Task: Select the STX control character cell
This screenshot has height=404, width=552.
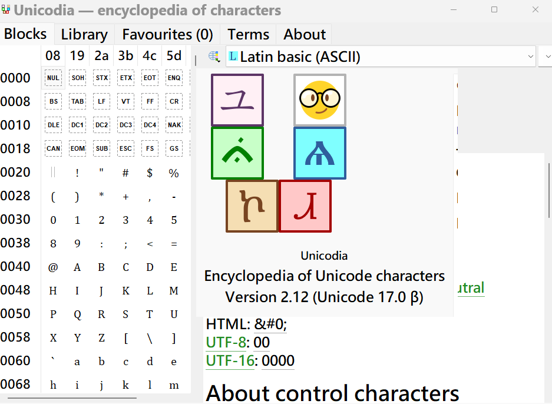Action: coord(101,78)
